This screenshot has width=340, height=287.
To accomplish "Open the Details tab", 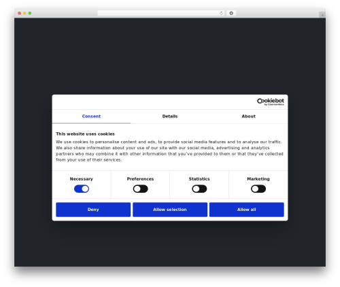I will pos(170,117).
